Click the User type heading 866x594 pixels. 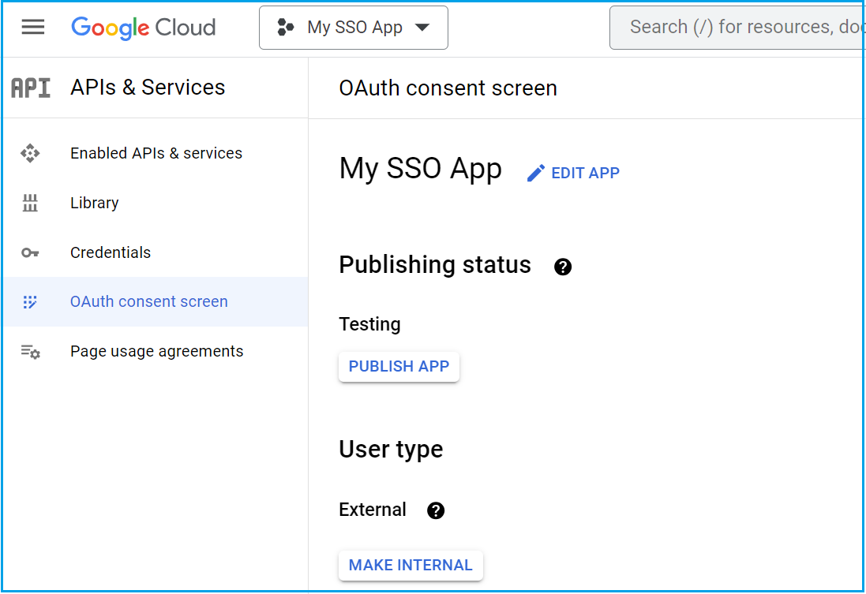(x=391, y=450)
